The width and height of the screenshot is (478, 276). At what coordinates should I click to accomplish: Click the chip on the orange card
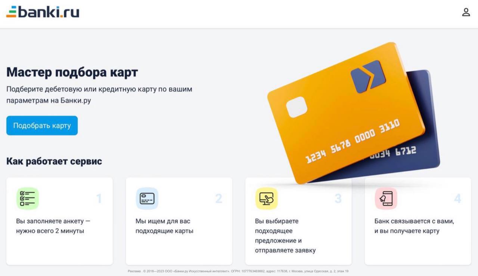click(x=297, y=107)
